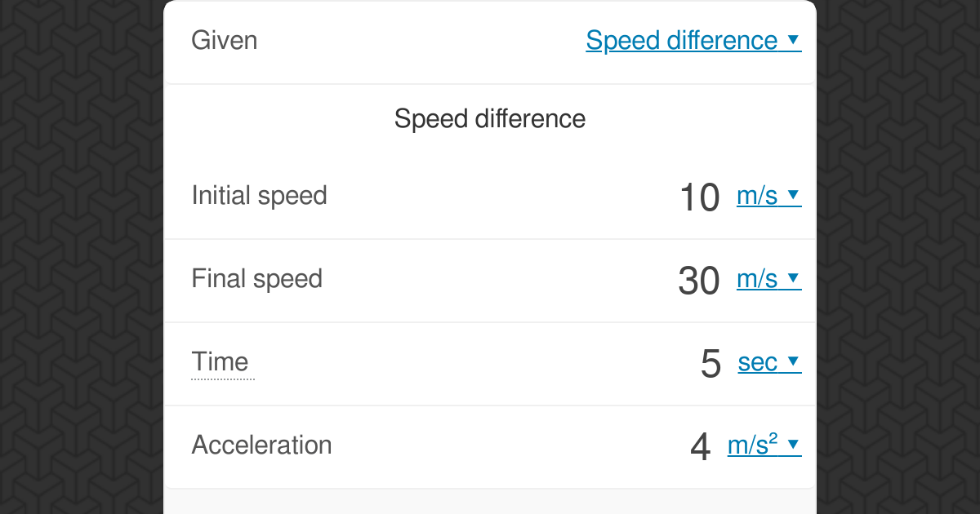Click the dotted-underlined Time label
The height and width of the screenshot is (514, 980).
coord(220,361)
